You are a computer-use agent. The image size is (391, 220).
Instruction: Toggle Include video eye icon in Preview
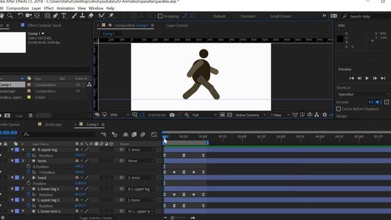[371, 102]
